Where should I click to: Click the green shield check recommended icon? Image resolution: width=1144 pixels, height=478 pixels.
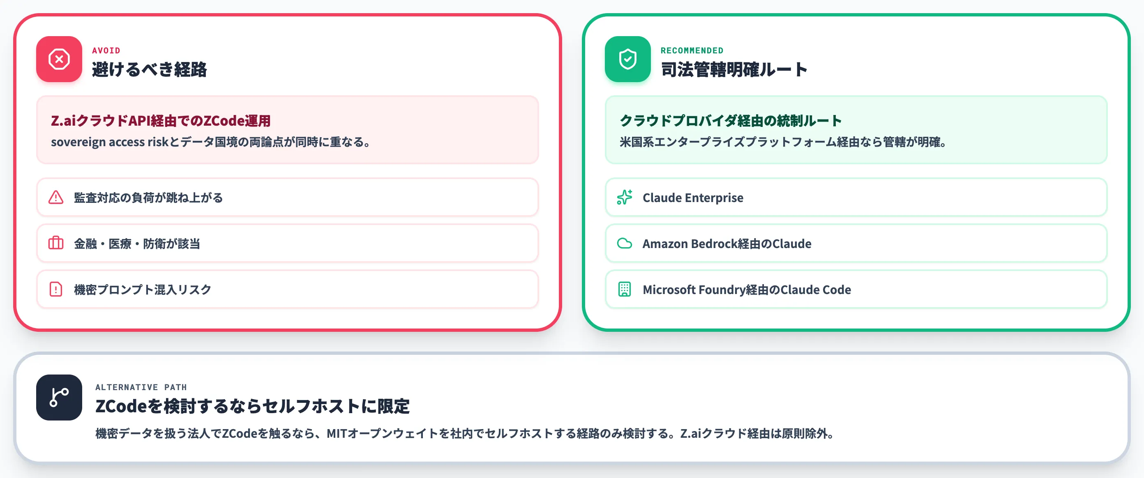[x=627, y=59]
